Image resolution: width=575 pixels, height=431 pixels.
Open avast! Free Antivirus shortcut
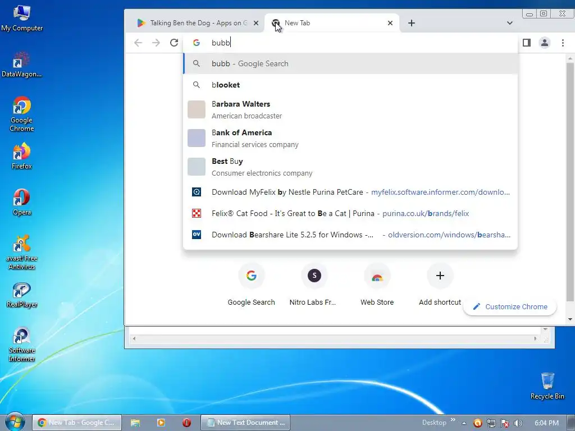pyautogui.click(x=22, y=253)
